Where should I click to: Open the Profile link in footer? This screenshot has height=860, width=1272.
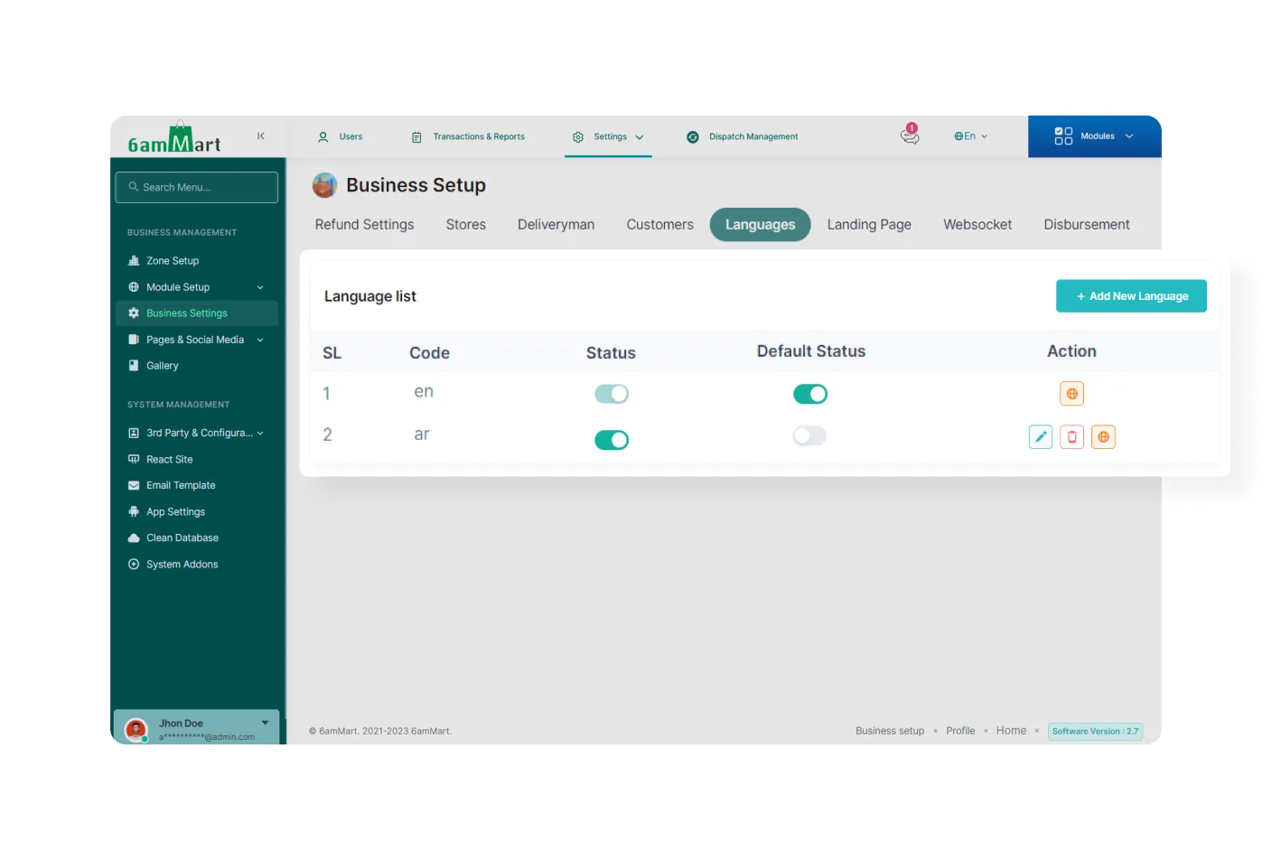click(x=960, y=731)
